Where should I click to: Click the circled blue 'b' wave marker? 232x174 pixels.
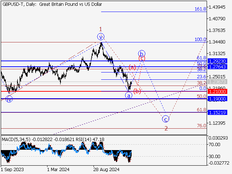coord(141,53)
